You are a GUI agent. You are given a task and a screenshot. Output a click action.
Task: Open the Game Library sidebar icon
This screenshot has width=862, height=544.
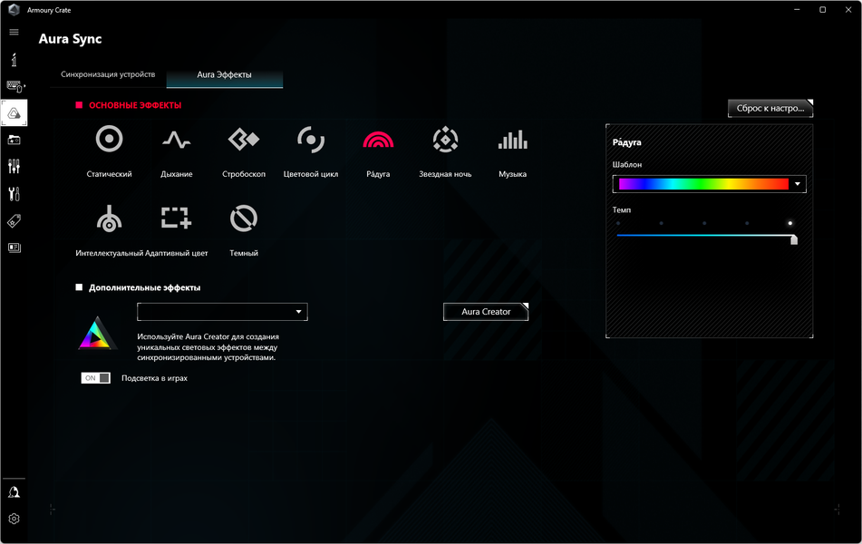pyautogui.click(x=14, y=141)
